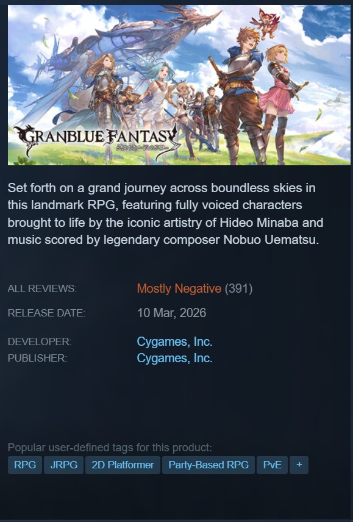This screenshot has height=522, width=353.
Task: Click the PUBLISHER label
Action: pos(37,359)
